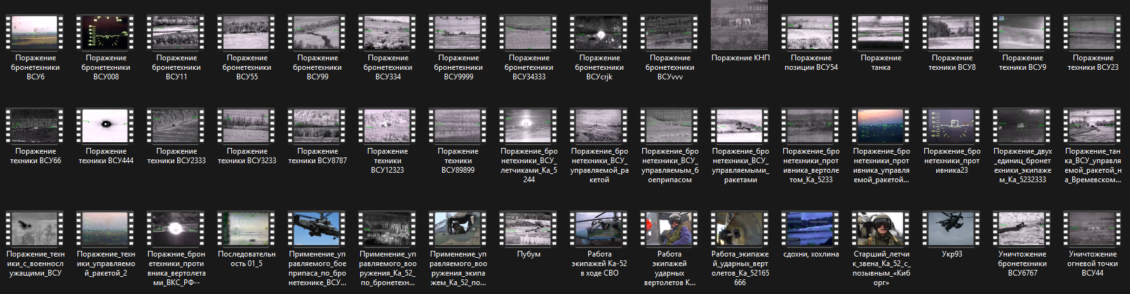1130x294 pixels.
Task: Select the Поражение_техники_с_военнослужащими_ВСУ video
Action: tap(36, 229)
